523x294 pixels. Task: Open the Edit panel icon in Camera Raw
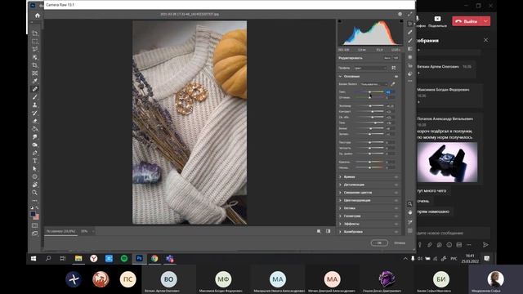(410, 24)
